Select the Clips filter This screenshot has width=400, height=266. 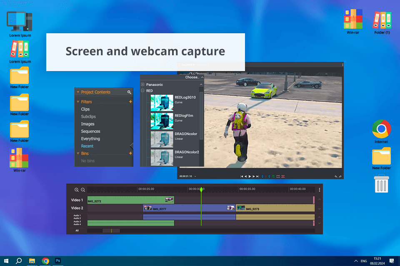point(85,109)
